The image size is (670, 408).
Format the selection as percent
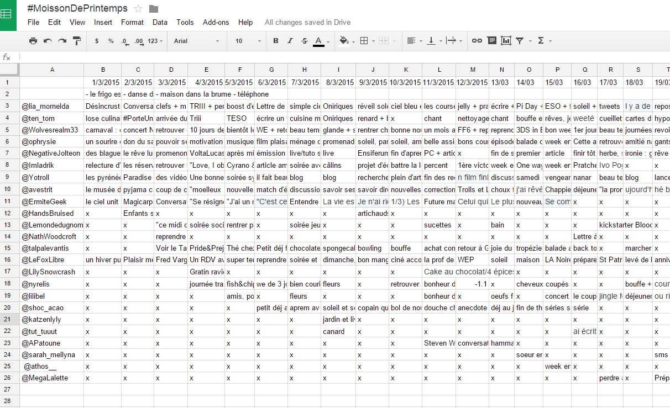pyautogui.click(x=111, y=41)
